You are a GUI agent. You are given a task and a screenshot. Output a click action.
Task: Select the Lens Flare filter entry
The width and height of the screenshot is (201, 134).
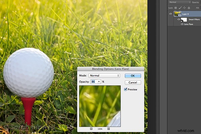coord(188,24)
